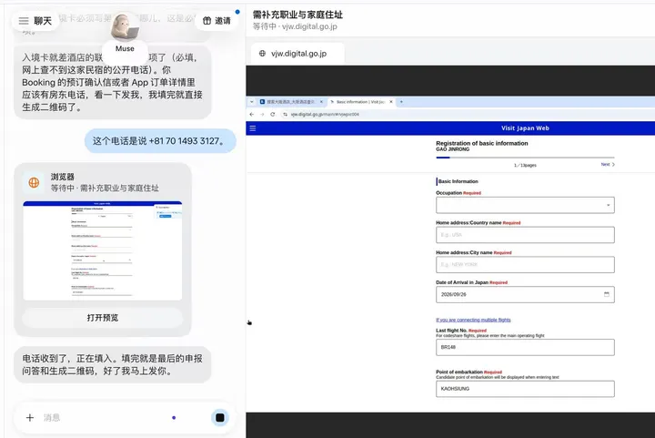This screenshot has width=655, height=438.
Task: Open the browser card globe icon
Action: 34,182
